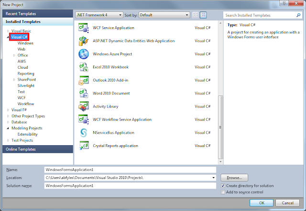
Task: Click the WCF Service Application template icon
Action: point(84,28)
